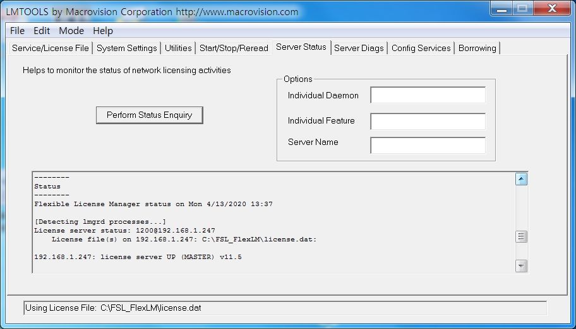Click Perform Status Enquiry button
The width and height of the screenshot is (576, 329).
[150, 115]
